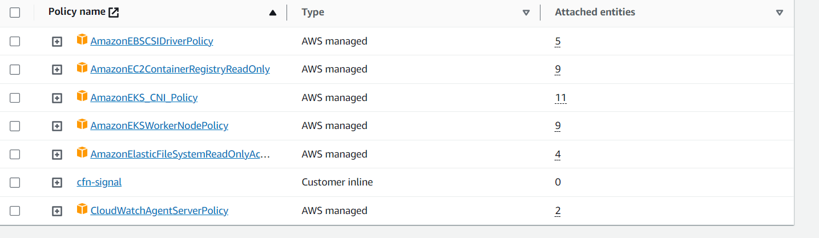The image size is (819, 238).
Task: Open the cfn-signal policy link
Action: coord(99,183)
